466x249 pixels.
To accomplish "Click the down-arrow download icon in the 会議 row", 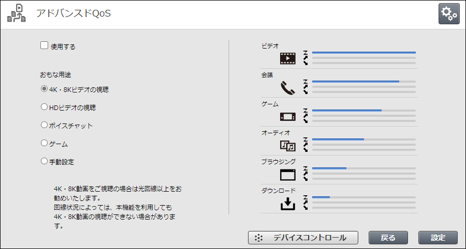I will click(x=305, y=92).
